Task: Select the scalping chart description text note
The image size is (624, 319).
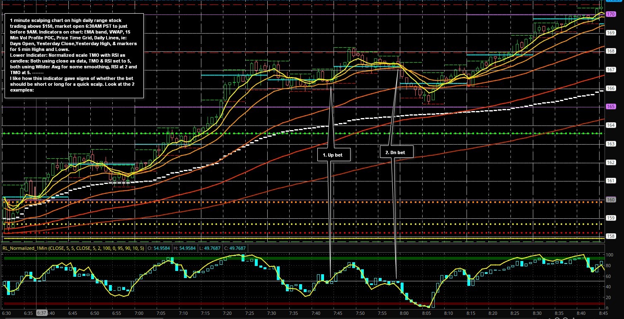Action: tap(74, 55)
